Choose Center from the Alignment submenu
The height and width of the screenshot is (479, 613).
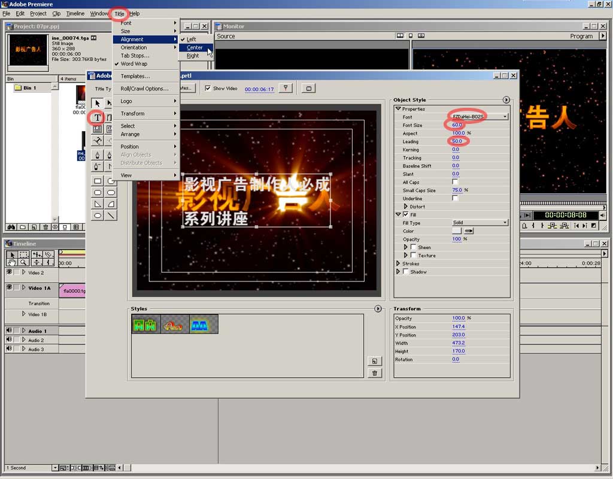pyautogui.click(x=195, y=47)
